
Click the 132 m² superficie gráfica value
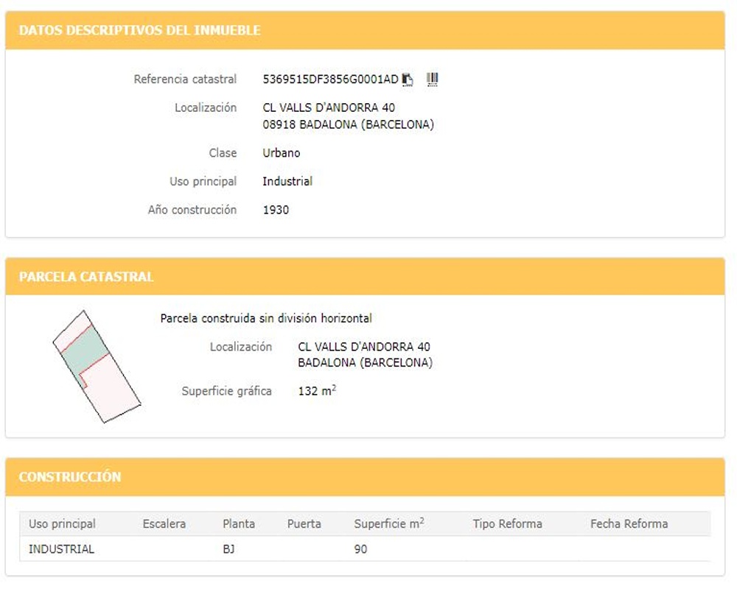pos(317,391)
